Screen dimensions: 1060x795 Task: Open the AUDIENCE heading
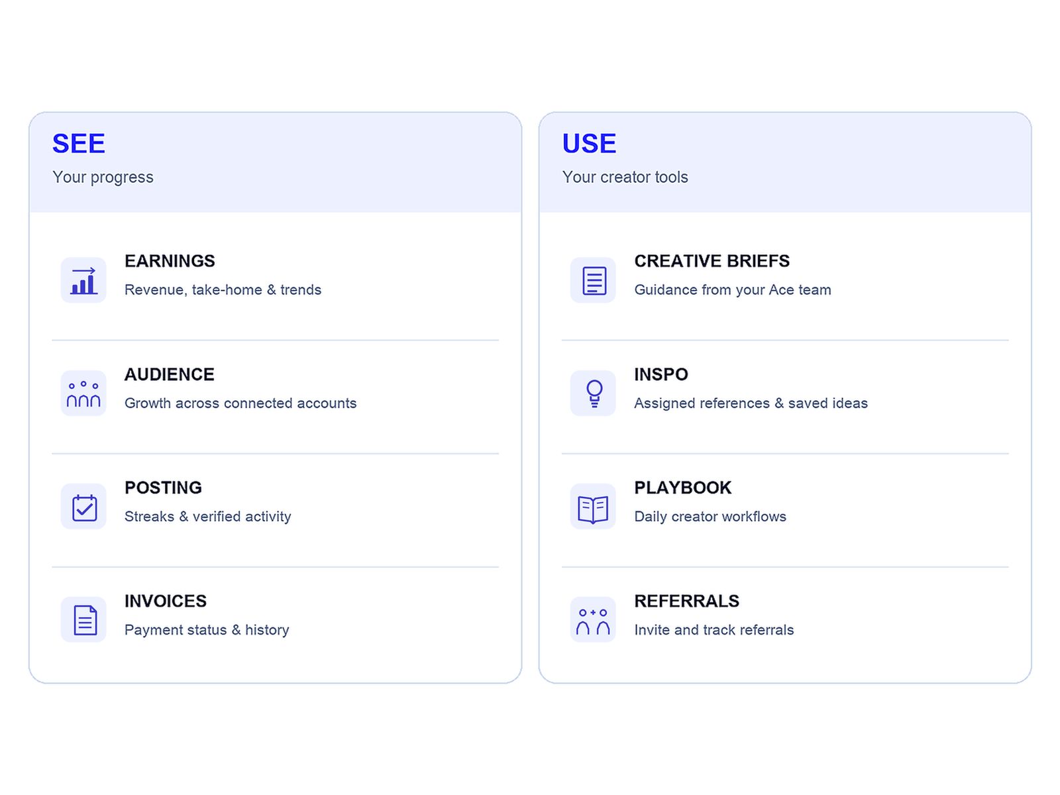click(170, 374)
